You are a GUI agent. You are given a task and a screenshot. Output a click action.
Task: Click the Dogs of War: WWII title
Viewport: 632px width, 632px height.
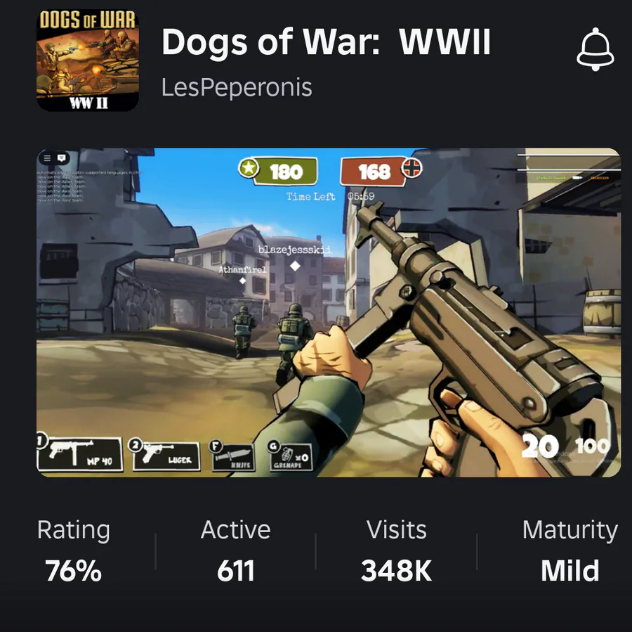[x=326, y=41]
